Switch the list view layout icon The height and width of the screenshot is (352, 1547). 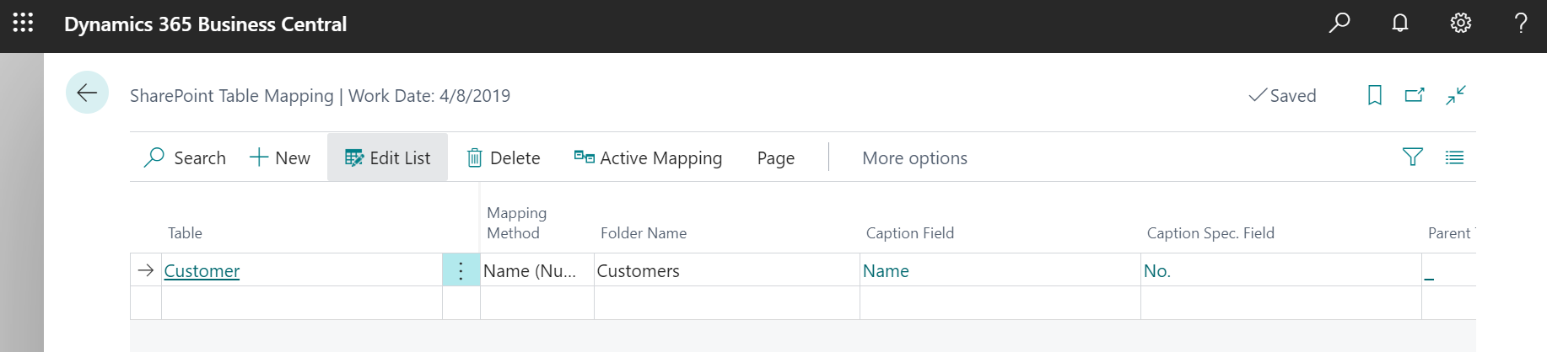click(1454, 157)
